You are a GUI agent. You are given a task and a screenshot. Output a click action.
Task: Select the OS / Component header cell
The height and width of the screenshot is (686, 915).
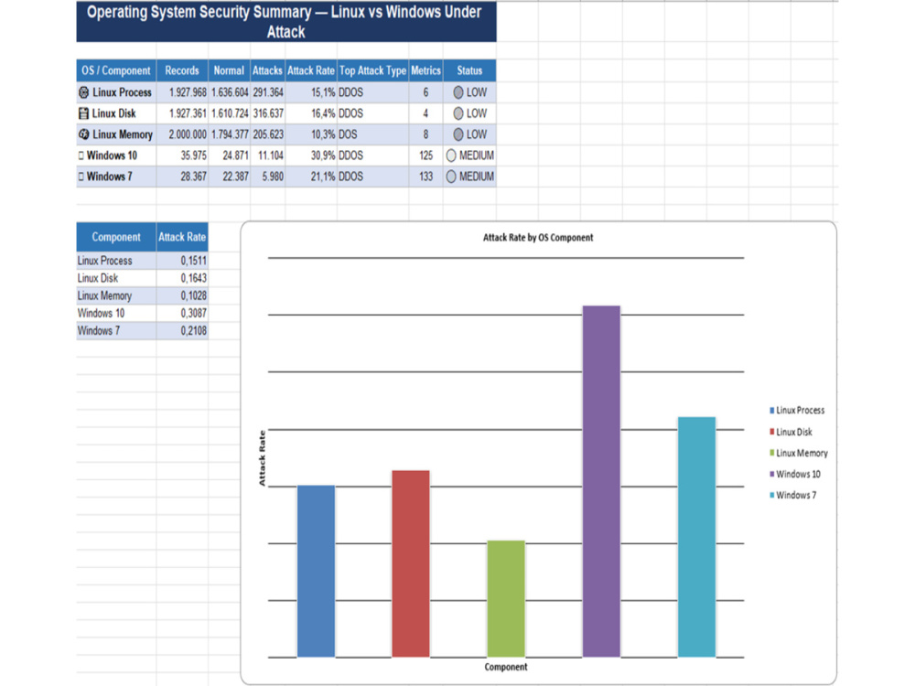(x=116, y=70)
